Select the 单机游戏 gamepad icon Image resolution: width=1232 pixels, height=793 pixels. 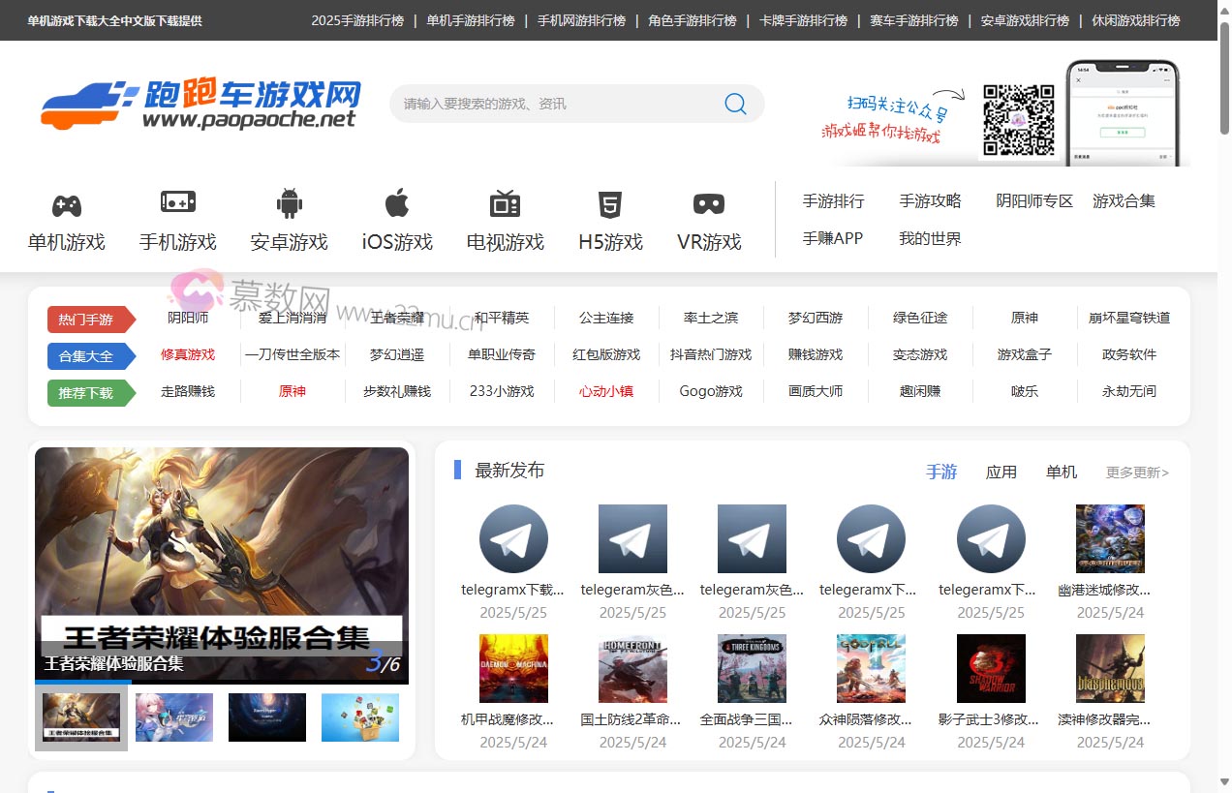(66, 203)
